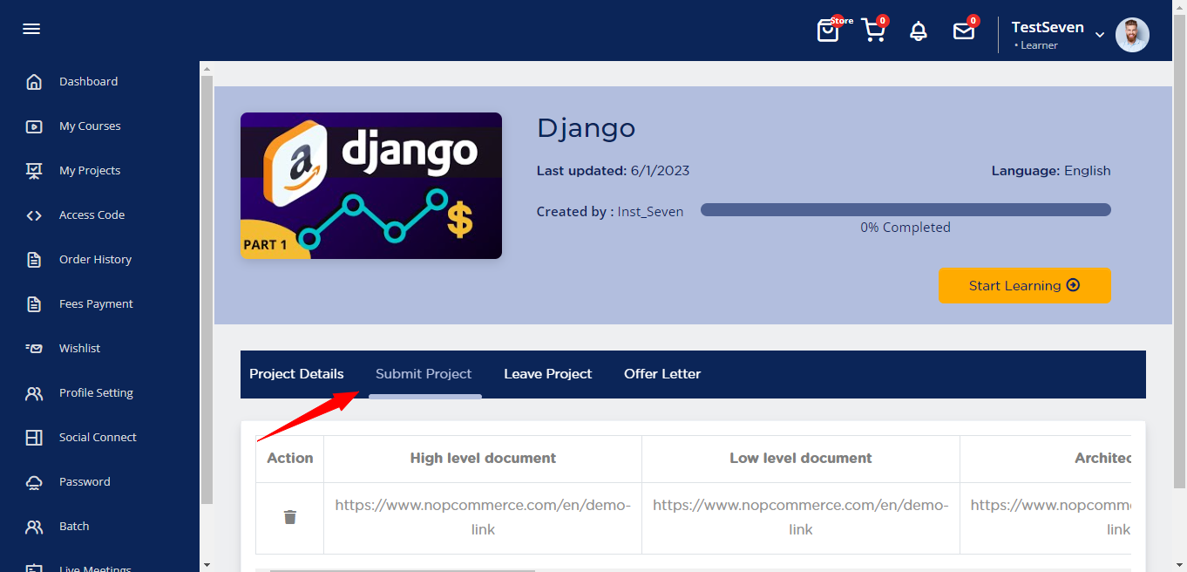Click the Access Code brackets icon

point(34,215)
